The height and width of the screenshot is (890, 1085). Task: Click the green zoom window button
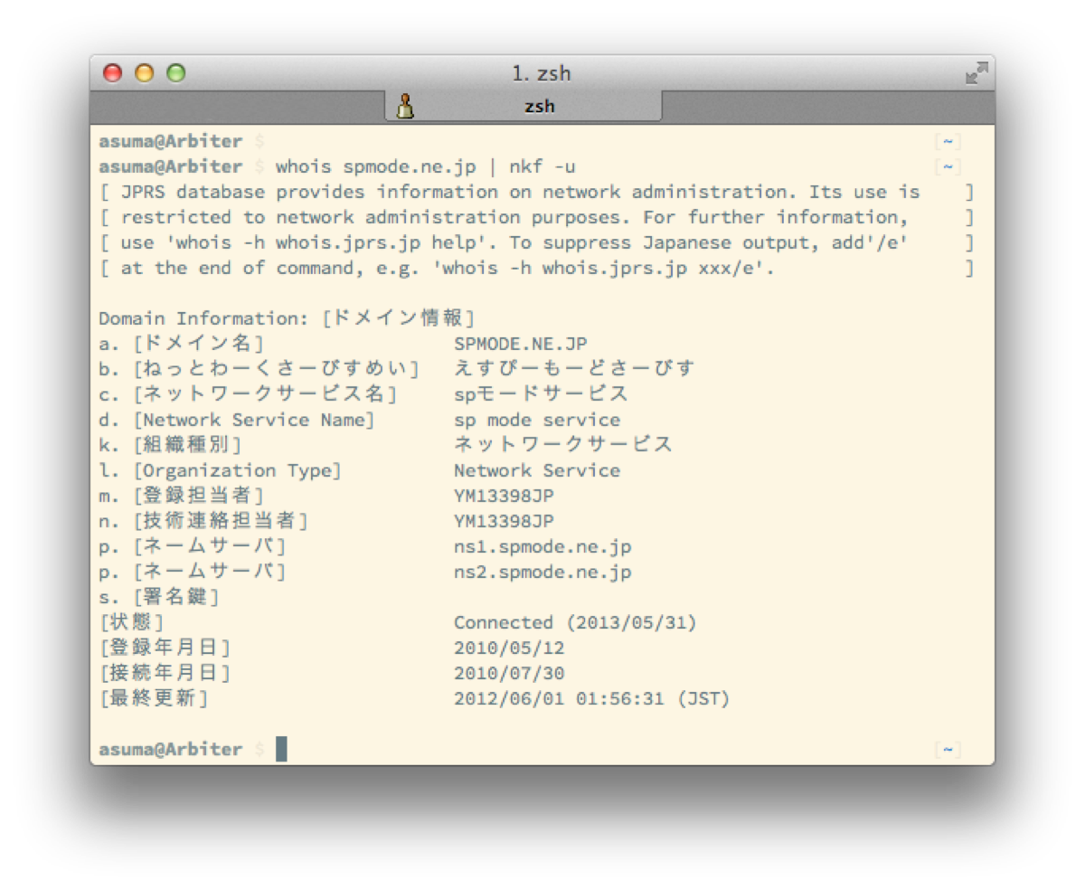coord(176,73)
